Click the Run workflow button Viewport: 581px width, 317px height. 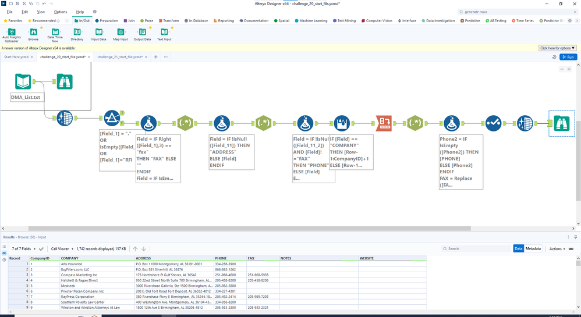click(x=568, y=57)
